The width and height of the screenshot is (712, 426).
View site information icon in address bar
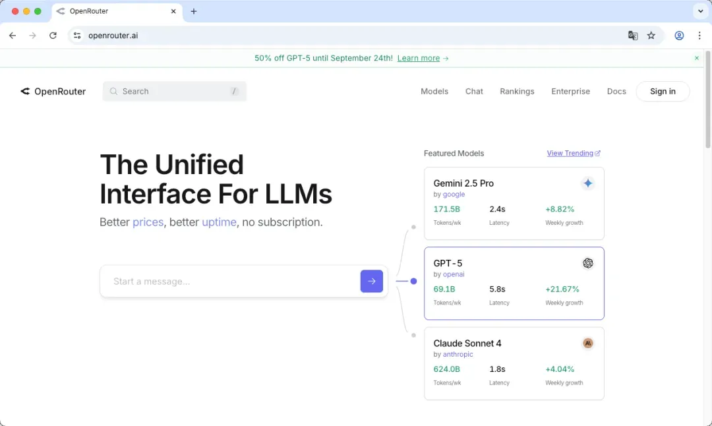pyautogui.click(x=77, y=36)
